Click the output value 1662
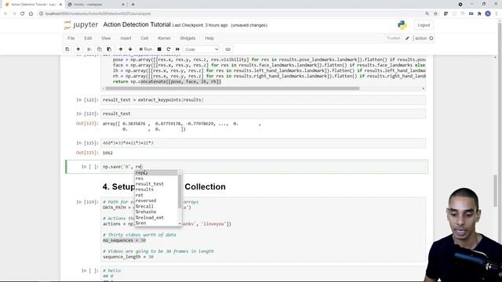 click(107, 153)
